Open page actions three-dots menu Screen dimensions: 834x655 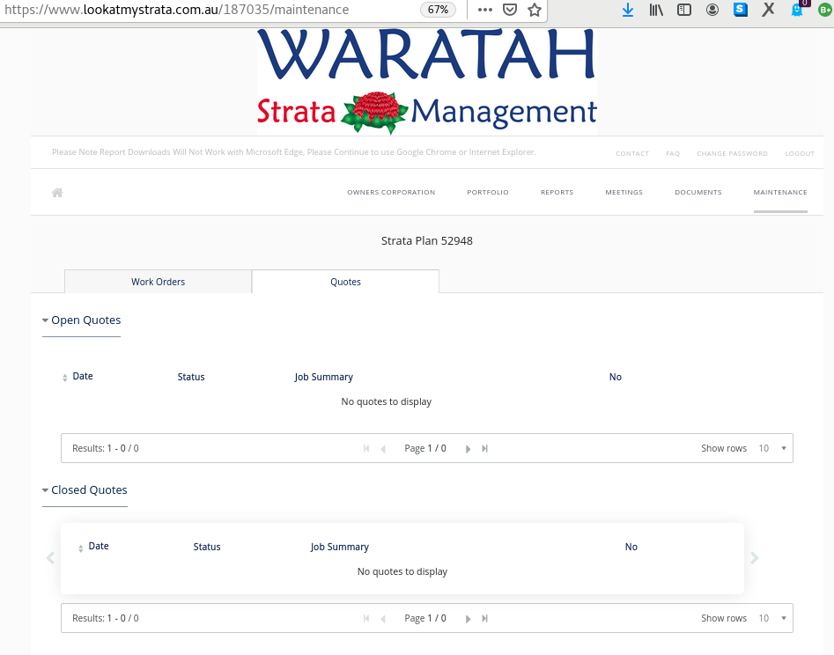pos(484,10)
